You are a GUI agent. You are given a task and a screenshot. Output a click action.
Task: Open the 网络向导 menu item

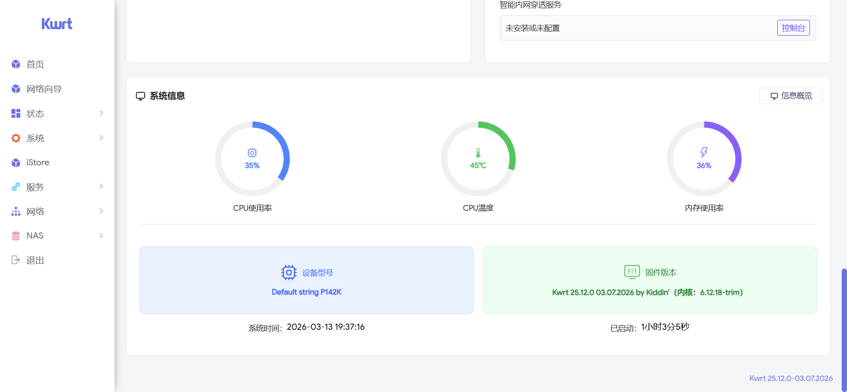click(x=44, y=89)
